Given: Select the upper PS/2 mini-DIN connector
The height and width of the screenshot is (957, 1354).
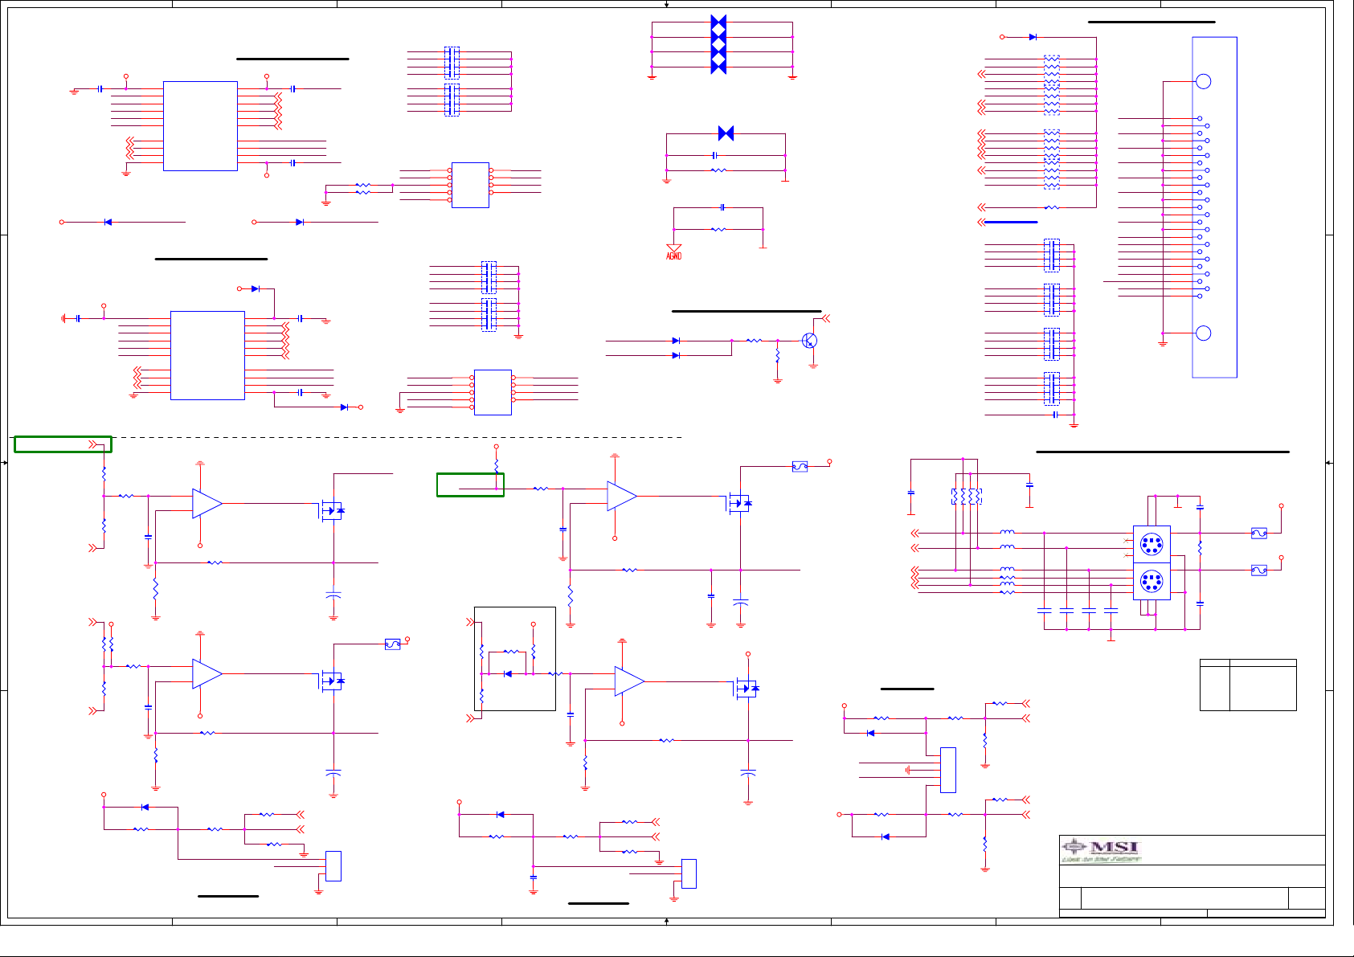Looking at the screenshot, I should 1152,544.
